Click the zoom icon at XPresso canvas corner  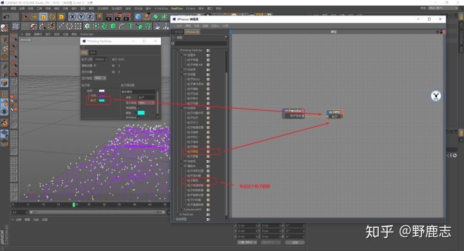click(x=441, y=32)
